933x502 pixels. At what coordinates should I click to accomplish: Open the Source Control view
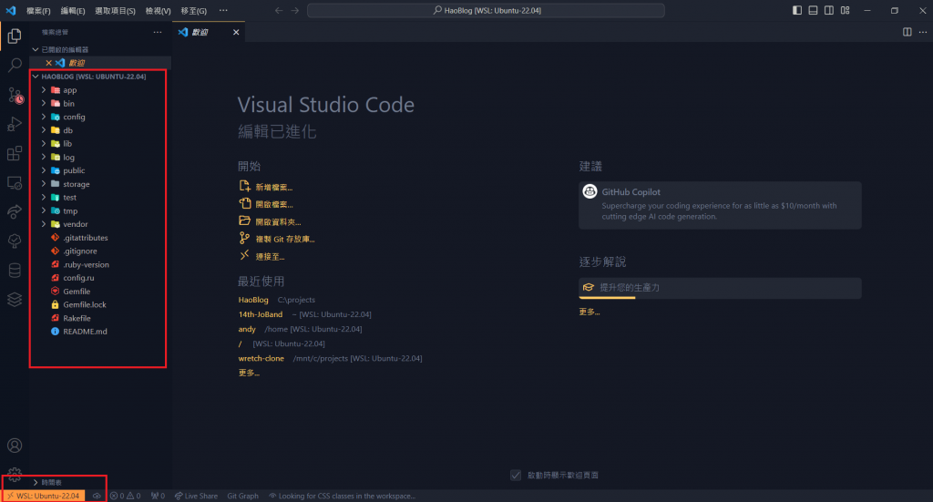tap(15, 95)
